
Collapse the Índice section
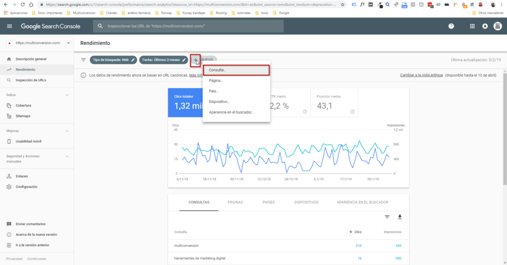click(67, 95)
